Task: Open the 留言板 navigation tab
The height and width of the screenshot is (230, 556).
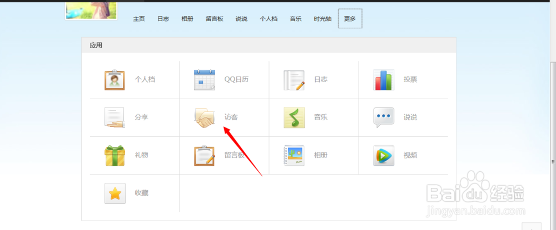Action: tap(215, 19)
